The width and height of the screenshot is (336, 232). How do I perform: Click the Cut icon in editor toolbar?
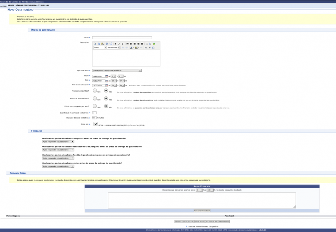(x=95, y=43)
